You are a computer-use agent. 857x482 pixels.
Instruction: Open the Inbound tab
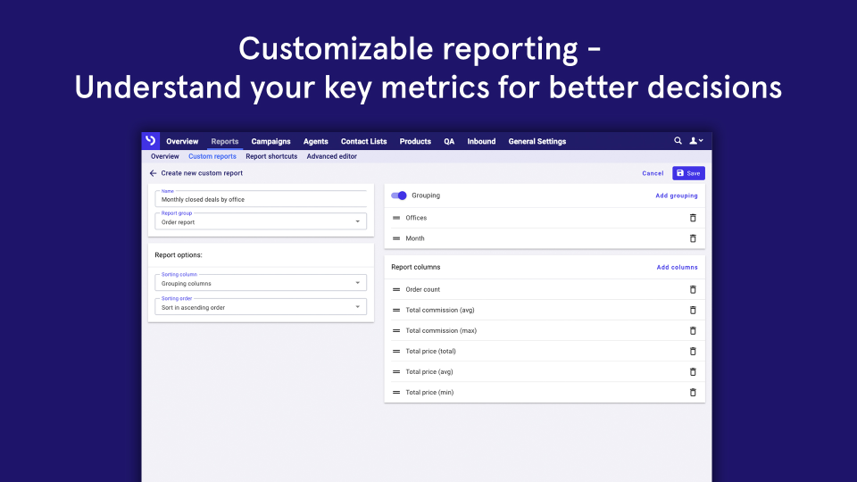(481, 141)
